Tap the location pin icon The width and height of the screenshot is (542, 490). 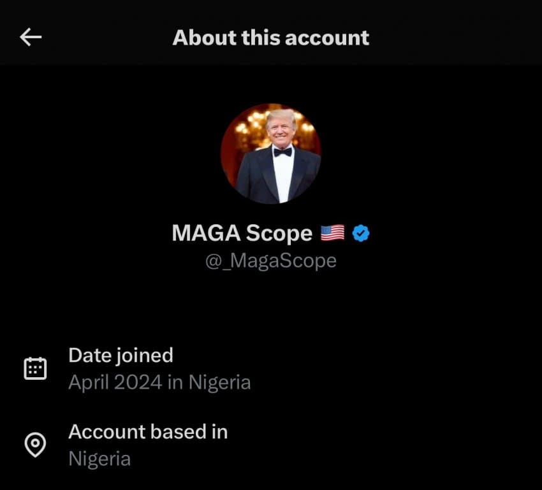tap(35, 445)
